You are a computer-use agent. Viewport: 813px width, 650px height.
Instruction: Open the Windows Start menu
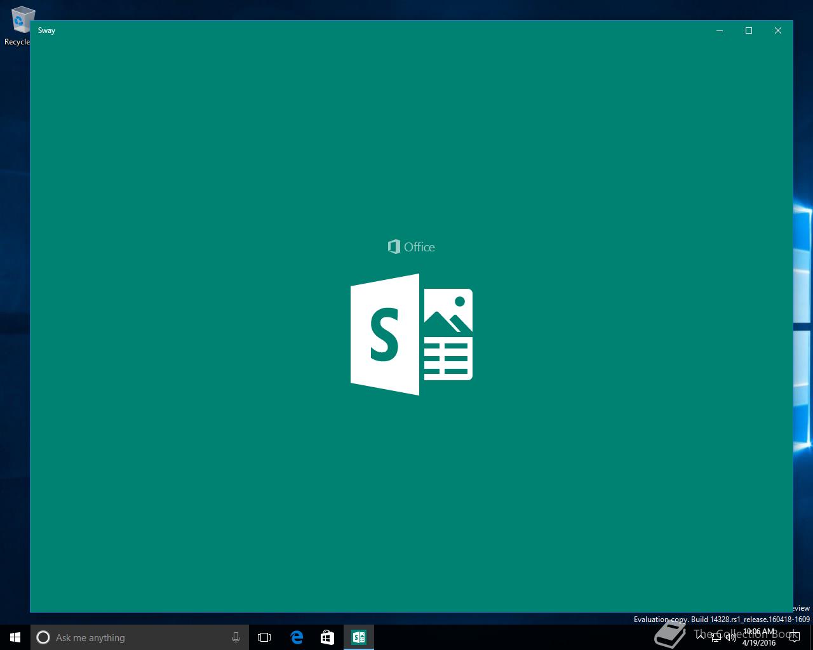[15, 637]
